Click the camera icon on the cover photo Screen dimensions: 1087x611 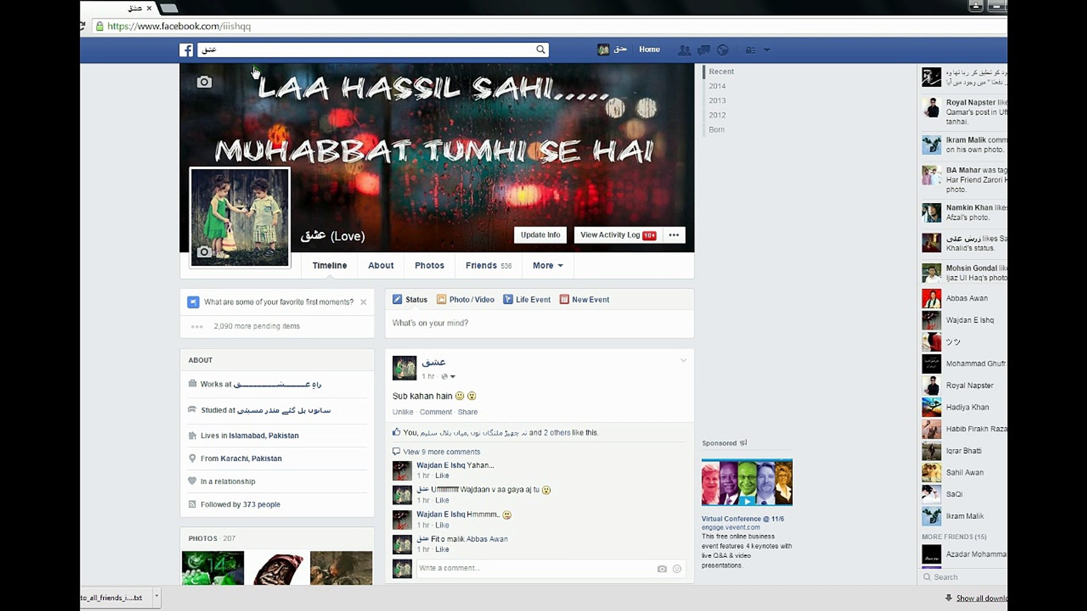click(x=204, y=82)
